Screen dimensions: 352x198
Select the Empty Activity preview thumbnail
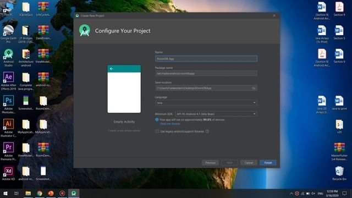pos(124,89)
